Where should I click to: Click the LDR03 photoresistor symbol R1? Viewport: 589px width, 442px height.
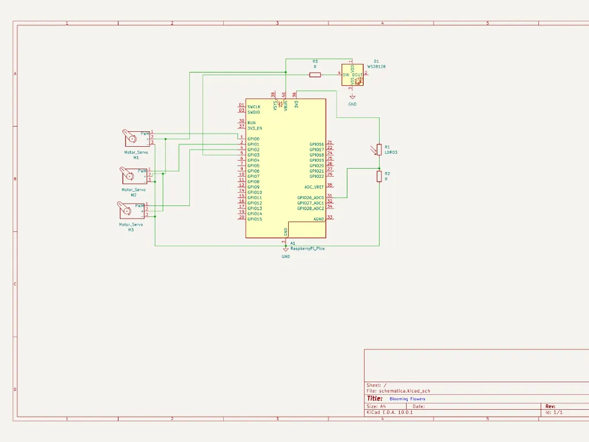click(x=380, y=150)
